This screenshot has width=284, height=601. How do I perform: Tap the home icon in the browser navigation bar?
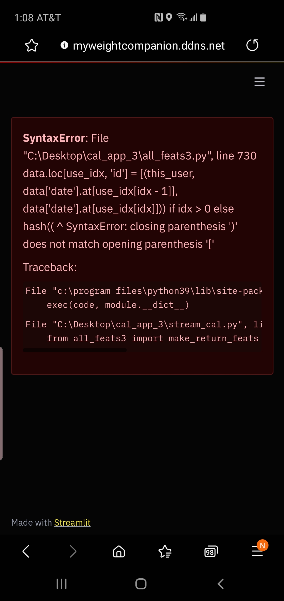119,552
